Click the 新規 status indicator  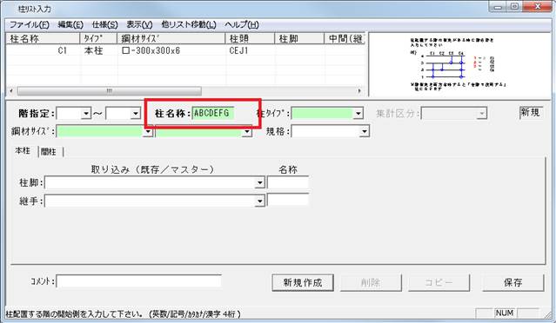pyautogui.click(x=531, y=113)
